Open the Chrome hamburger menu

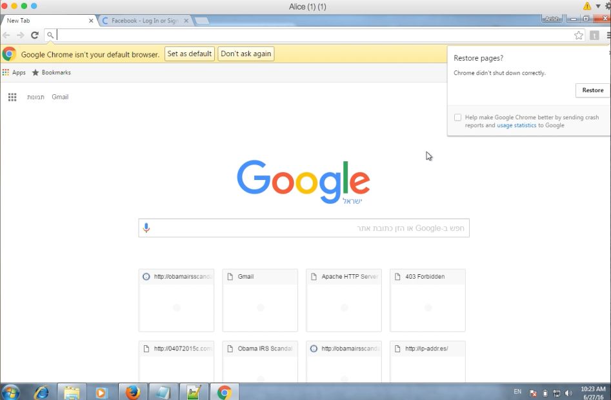pos(608,35)
